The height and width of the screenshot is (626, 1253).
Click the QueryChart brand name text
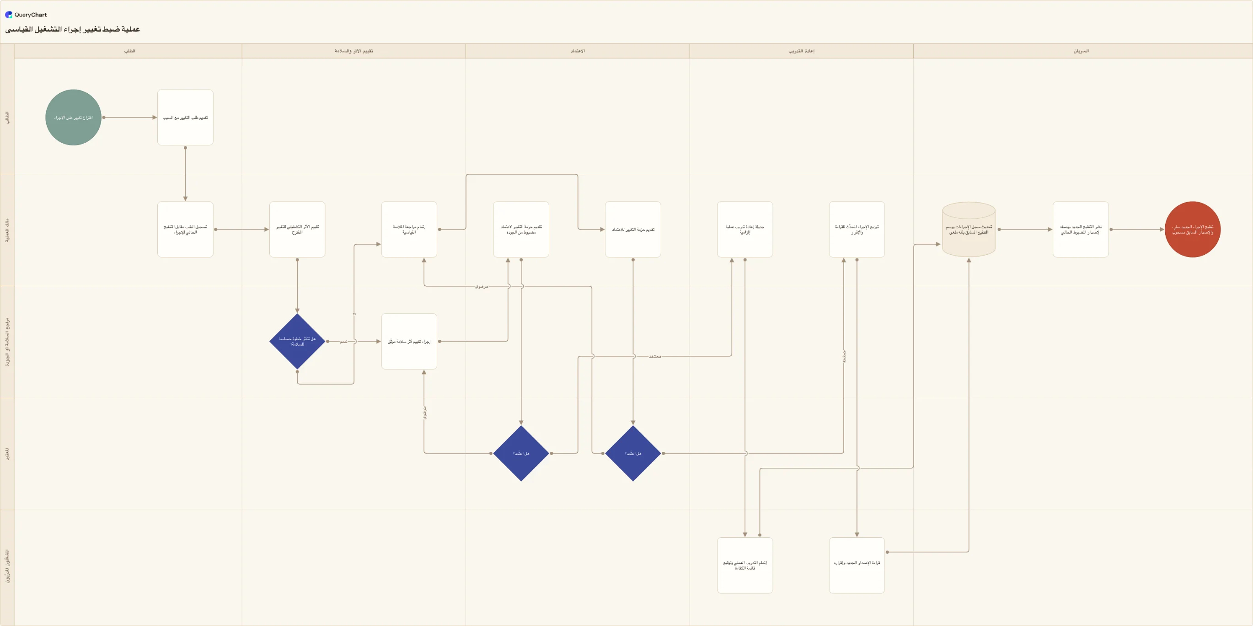click(x=31, y=15)
